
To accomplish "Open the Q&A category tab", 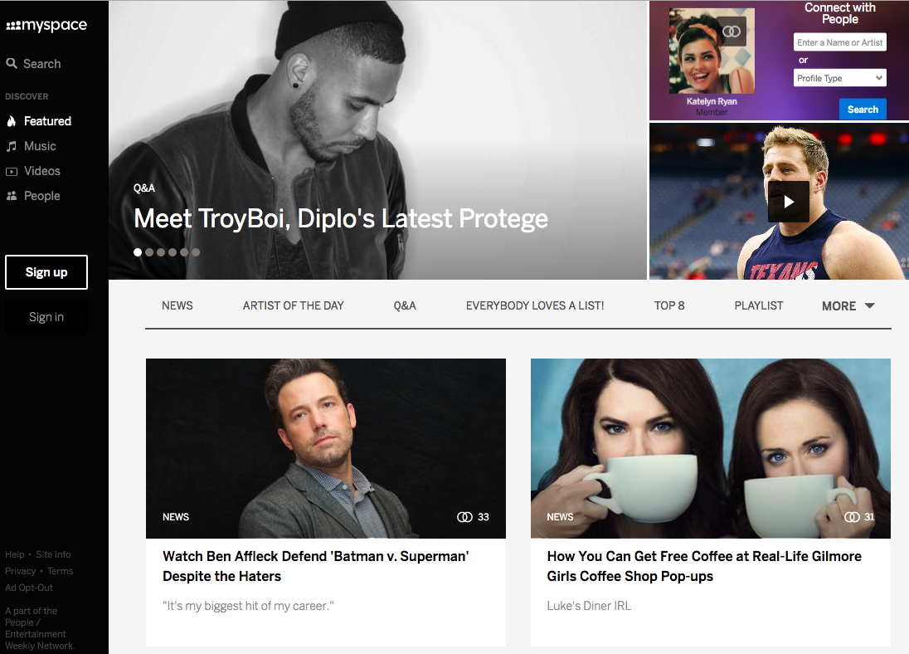I will tap(405, 305).
